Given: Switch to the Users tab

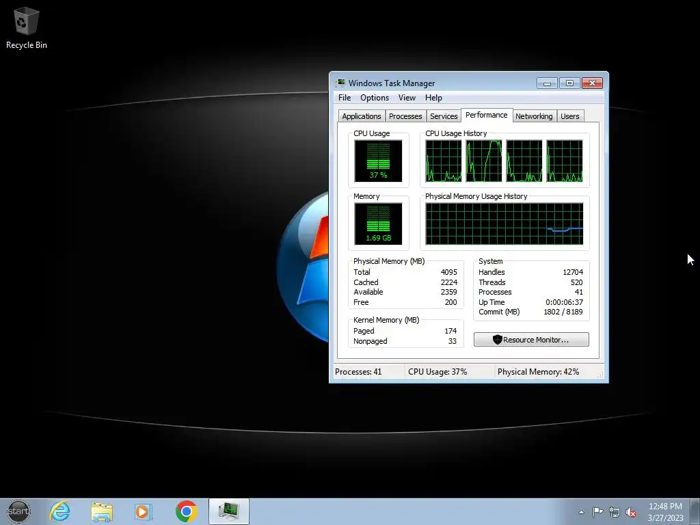Looking at the screenshot, I should (x=570, y=116).
